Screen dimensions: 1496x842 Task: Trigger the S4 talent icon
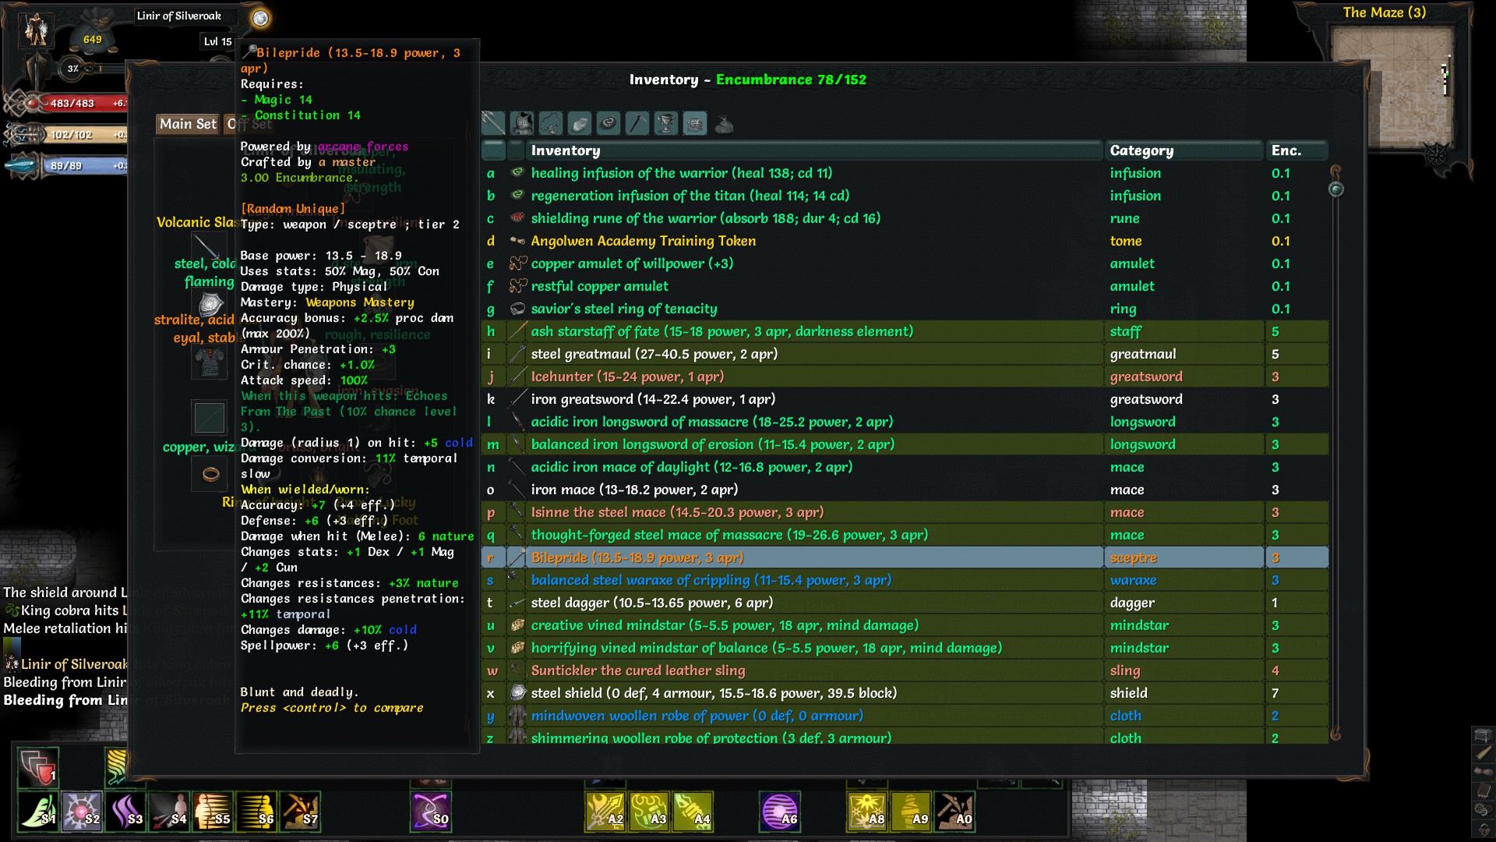169,812
